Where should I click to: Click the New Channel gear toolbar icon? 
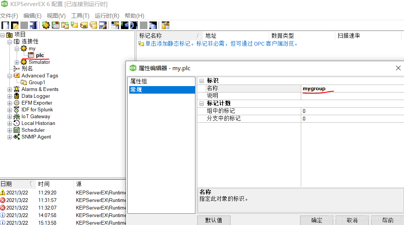coord(46,25)
